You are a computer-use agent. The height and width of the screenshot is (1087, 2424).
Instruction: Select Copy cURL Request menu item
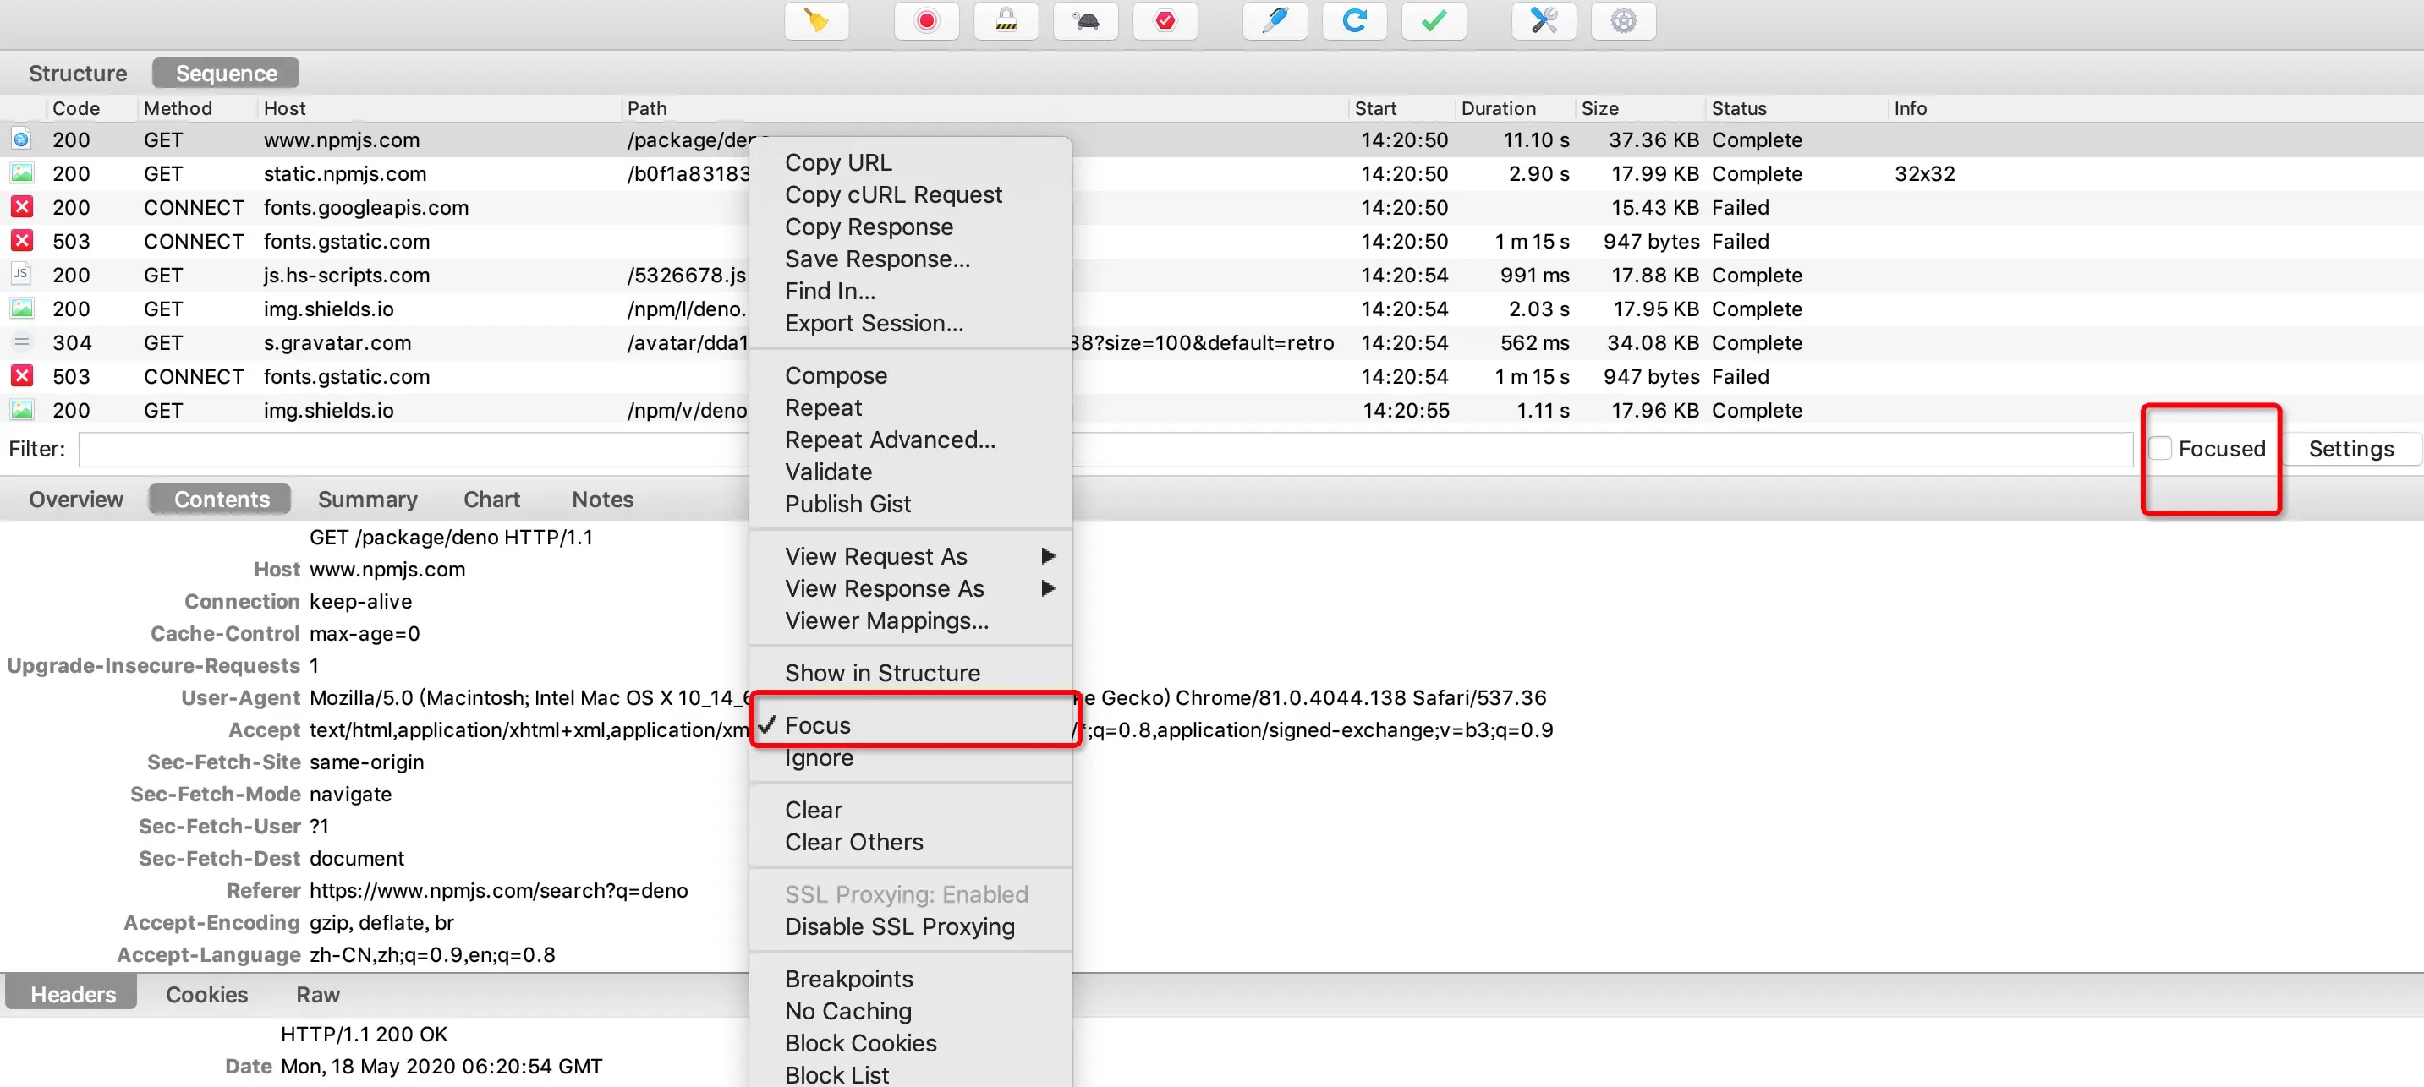893,194
